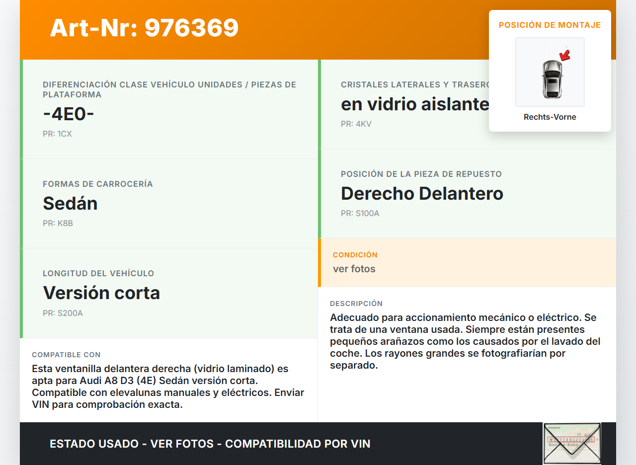This screenshot has width=636, height=465.
Task: Click the PR: K8B code
Action: pyautogui.click(x=58, y=223)
